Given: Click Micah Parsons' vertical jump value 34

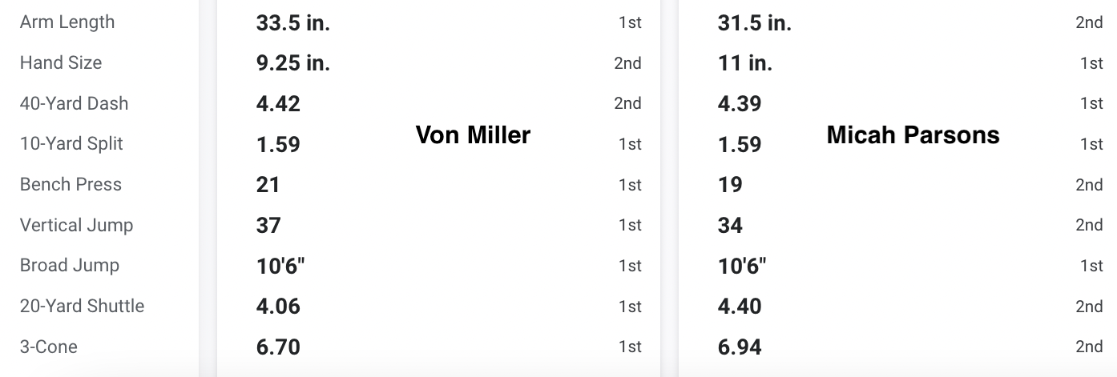Looking at the screenshot, I should pyautogui.click(x=730, y=226).
